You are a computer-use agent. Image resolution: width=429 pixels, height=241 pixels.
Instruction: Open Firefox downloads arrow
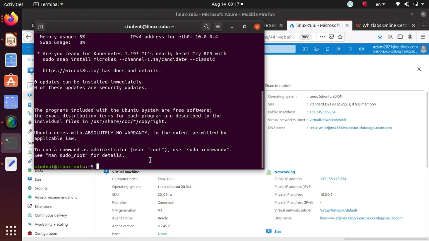[380, 37]
